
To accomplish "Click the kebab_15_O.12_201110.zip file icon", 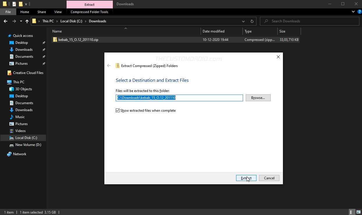I will (x=55, y=40).
